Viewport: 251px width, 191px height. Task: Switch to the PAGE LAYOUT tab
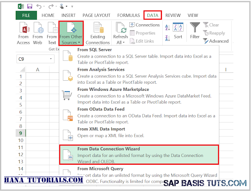[x=96, y=15]
